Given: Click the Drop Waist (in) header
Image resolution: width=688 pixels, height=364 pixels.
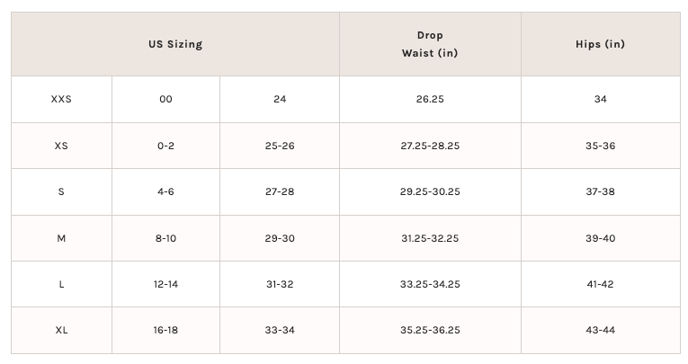Looking at the screenshot, I should pos(430,44).
